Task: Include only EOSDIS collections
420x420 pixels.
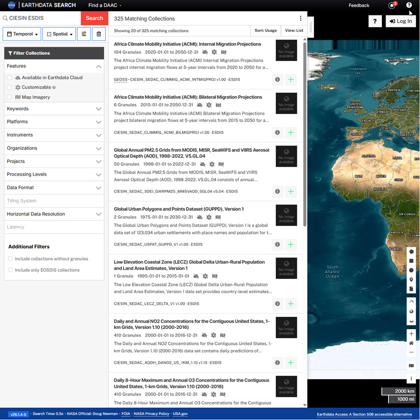Action: pyautogui.click(x=10, y=270)
